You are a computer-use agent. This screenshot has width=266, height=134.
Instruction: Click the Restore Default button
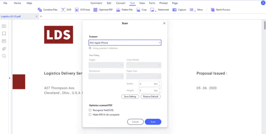[x=151, y=96]
